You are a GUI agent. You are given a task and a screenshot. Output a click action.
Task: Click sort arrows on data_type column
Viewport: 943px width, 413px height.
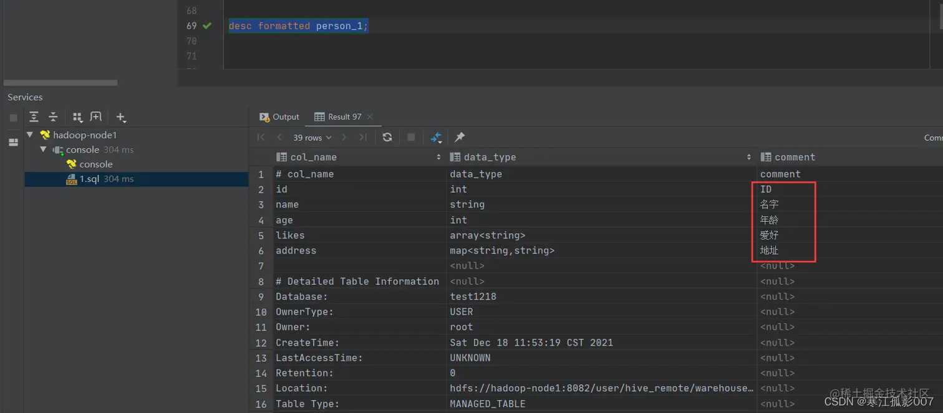[749, 157]
